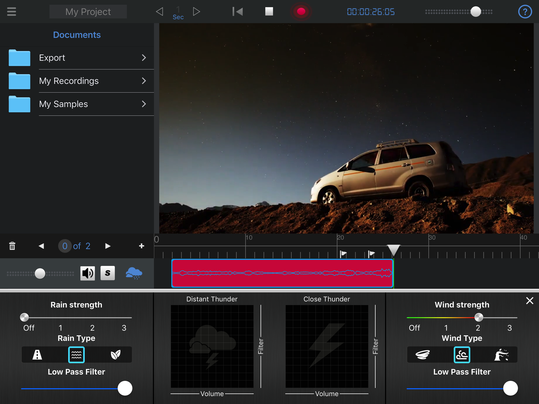
Task: Delete track with trash icon
Action: click(x=12, y=246)
